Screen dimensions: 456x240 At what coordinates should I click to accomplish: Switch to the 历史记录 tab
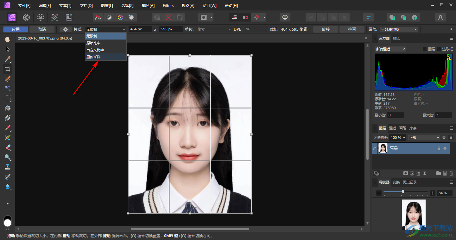[x=410, y=182]
